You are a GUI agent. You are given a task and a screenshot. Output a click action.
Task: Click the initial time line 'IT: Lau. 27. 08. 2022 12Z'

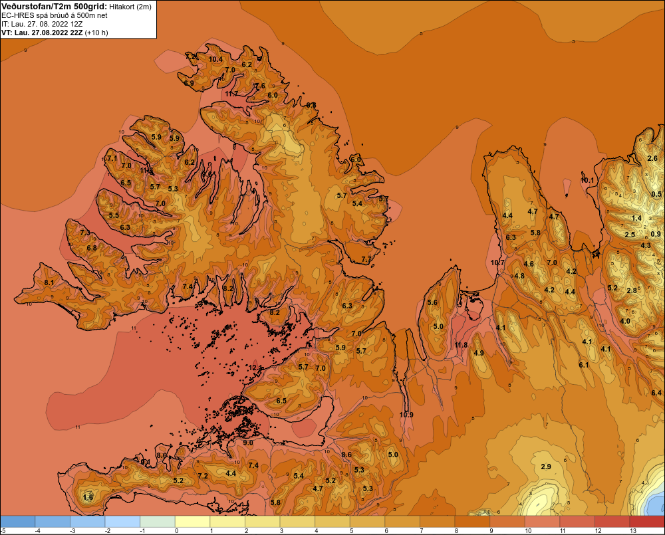click(x=42, y=24)
